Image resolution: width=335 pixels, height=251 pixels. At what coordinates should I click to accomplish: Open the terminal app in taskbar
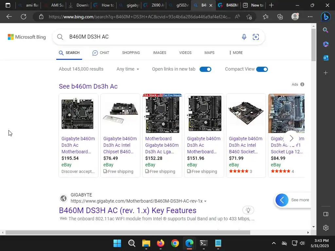tap(203, 243)
